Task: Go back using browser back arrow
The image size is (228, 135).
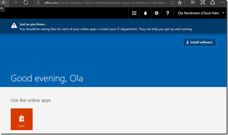Action: (4, 2)
